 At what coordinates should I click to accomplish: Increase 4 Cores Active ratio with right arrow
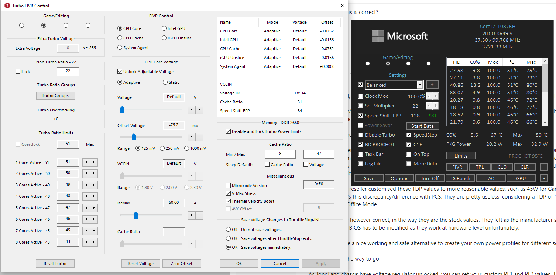[94, 196]
